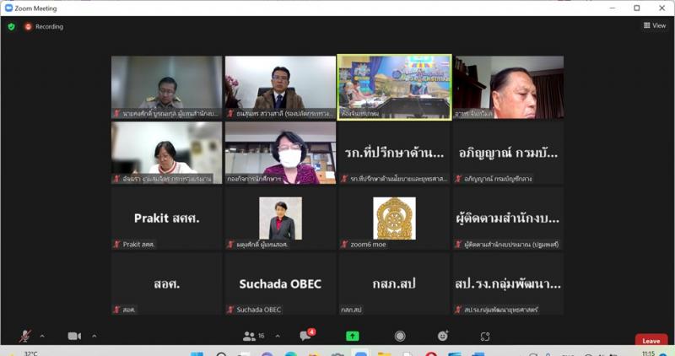Open the chat with 4 unread messages
Image resolution: width=675 pixels, height=356 pixels.
[307, 336]
